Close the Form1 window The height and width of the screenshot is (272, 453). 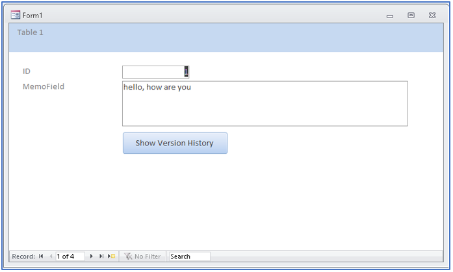pyautogui.click(x=432, y=16)
